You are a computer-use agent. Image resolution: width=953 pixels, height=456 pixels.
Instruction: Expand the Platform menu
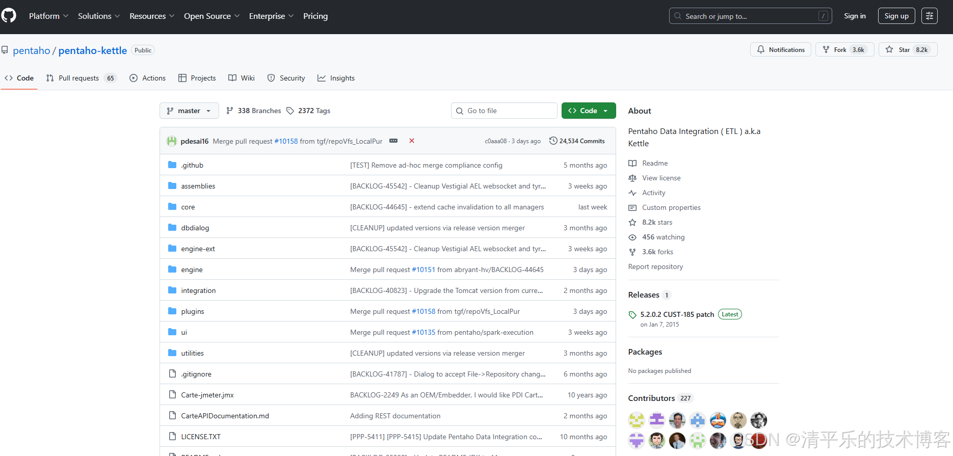48,16
